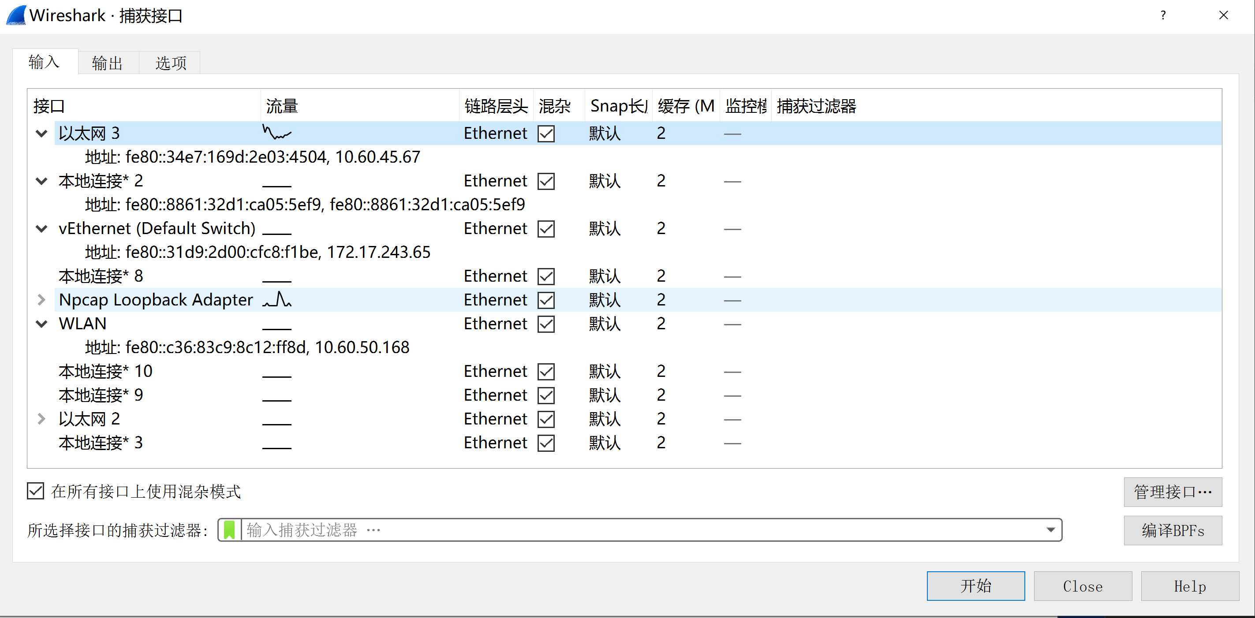Image resolution: width=1255 pixels, height=618 pixels.
Task: Select the 以太网 2 interface name
Action: click(89, 419)
